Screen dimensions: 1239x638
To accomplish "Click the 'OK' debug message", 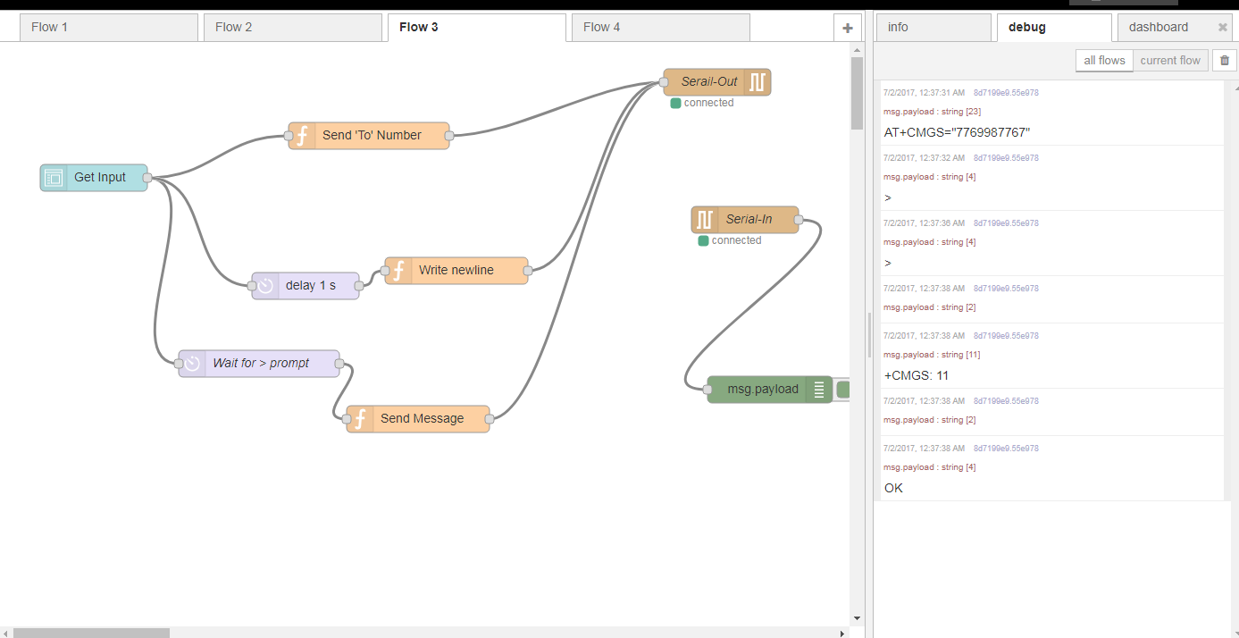I will [x=893, y=489].
